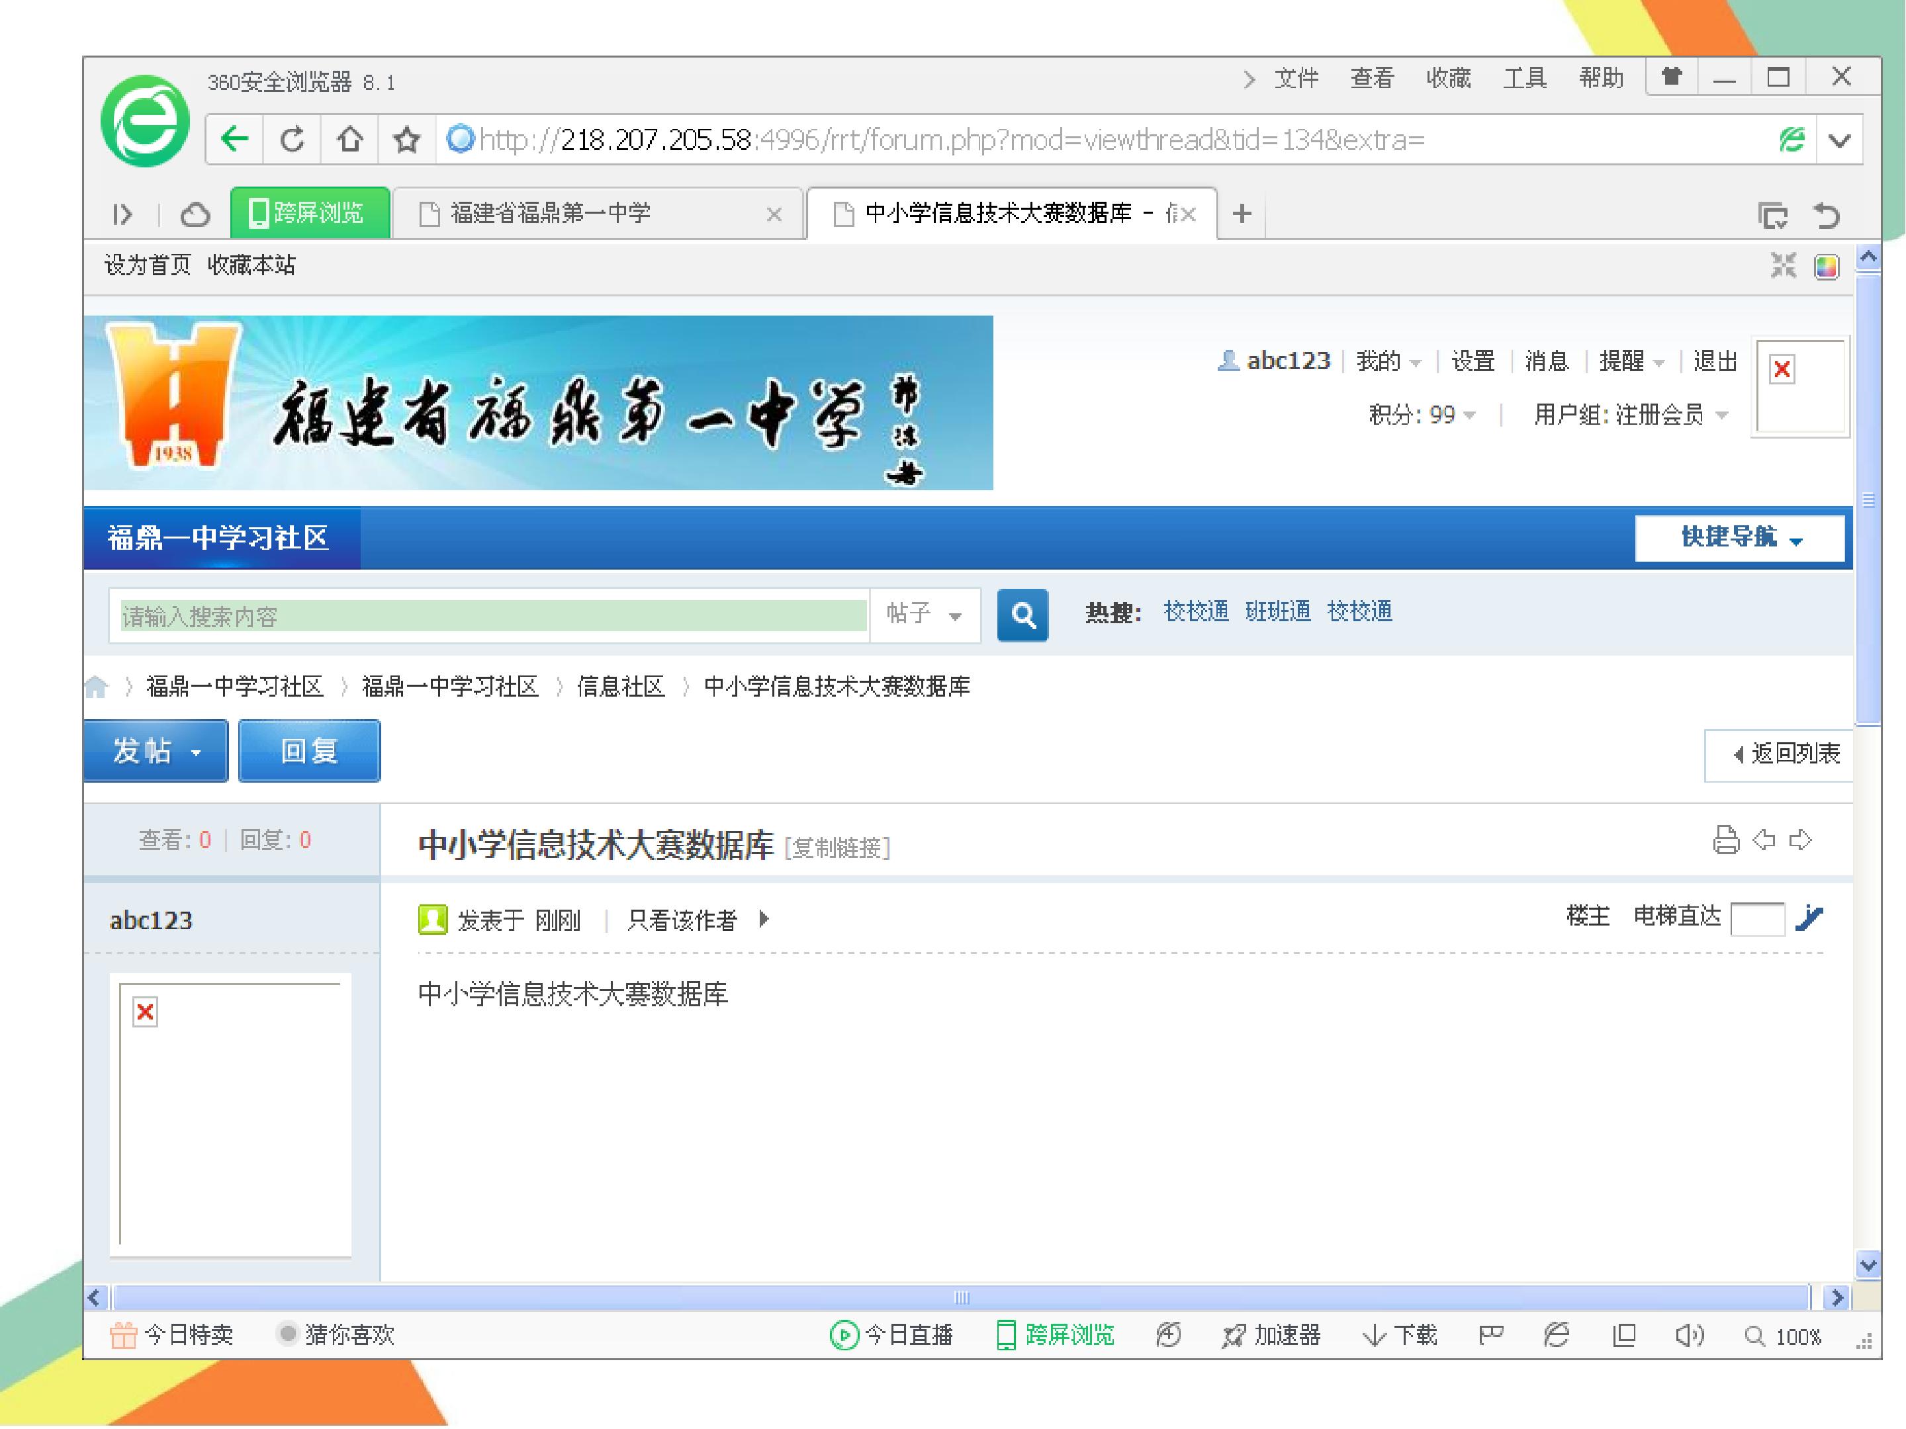The width and height of the screenshot is (1906, 1429).
Task: Go to next thread arrow icon
Action: pyautogui.click(x=1801, y=839)
